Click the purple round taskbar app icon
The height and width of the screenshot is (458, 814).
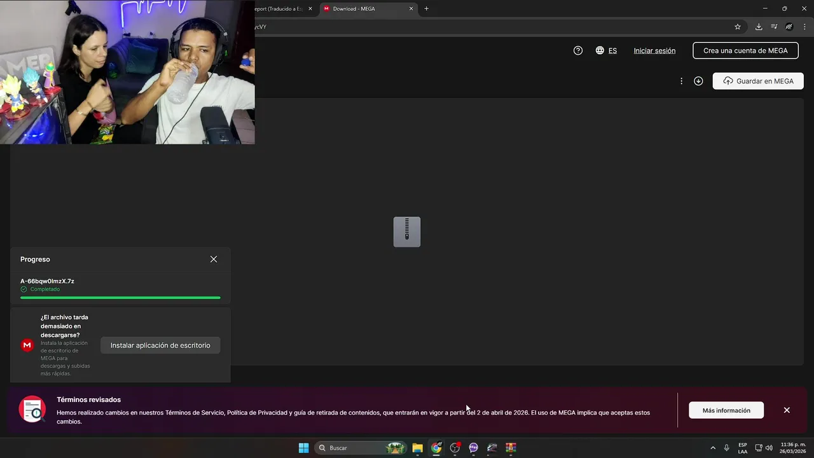pyautogui.click(x=473, y=448)
